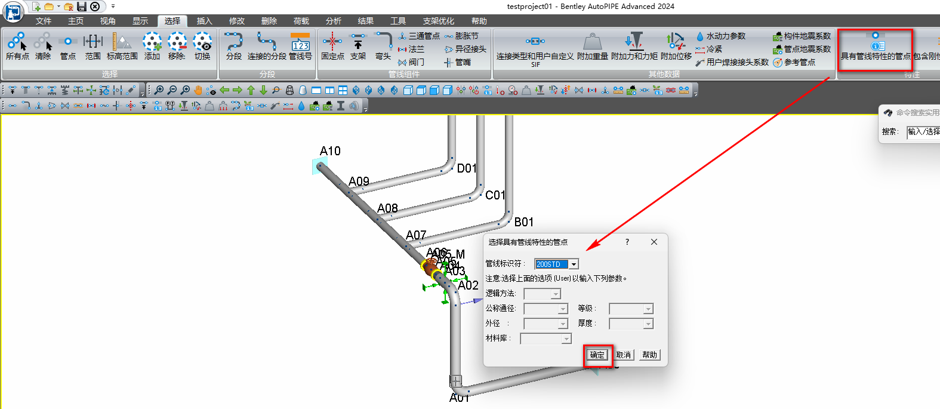The height and width of the screenshot is (409, 940).
Task: Select 固定点 anchor components
Action: point(332,46)
